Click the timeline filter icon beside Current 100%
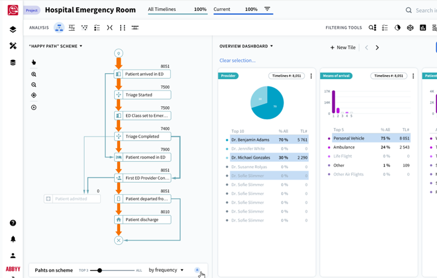Viewport: 437px width, 278px height. pyautogui.click(x=267, y=9)
